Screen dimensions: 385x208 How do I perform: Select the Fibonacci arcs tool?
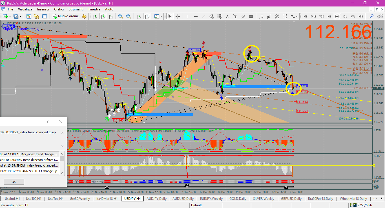click(262, 16)
